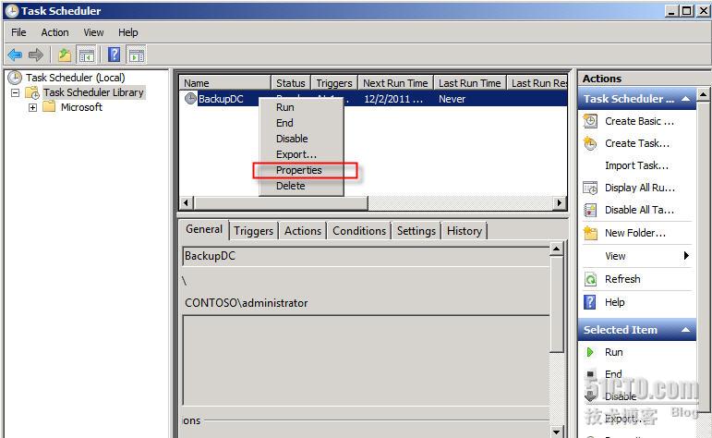Click the New Folder icon

[590, 233]
